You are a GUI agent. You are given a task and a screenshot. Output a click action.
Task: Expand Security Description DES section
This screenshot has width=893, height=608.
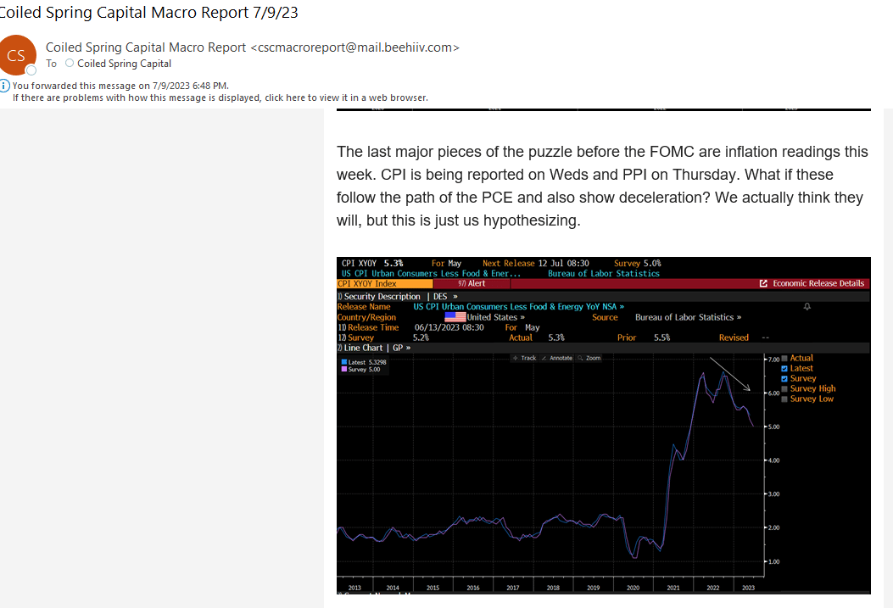click(455, 297)
